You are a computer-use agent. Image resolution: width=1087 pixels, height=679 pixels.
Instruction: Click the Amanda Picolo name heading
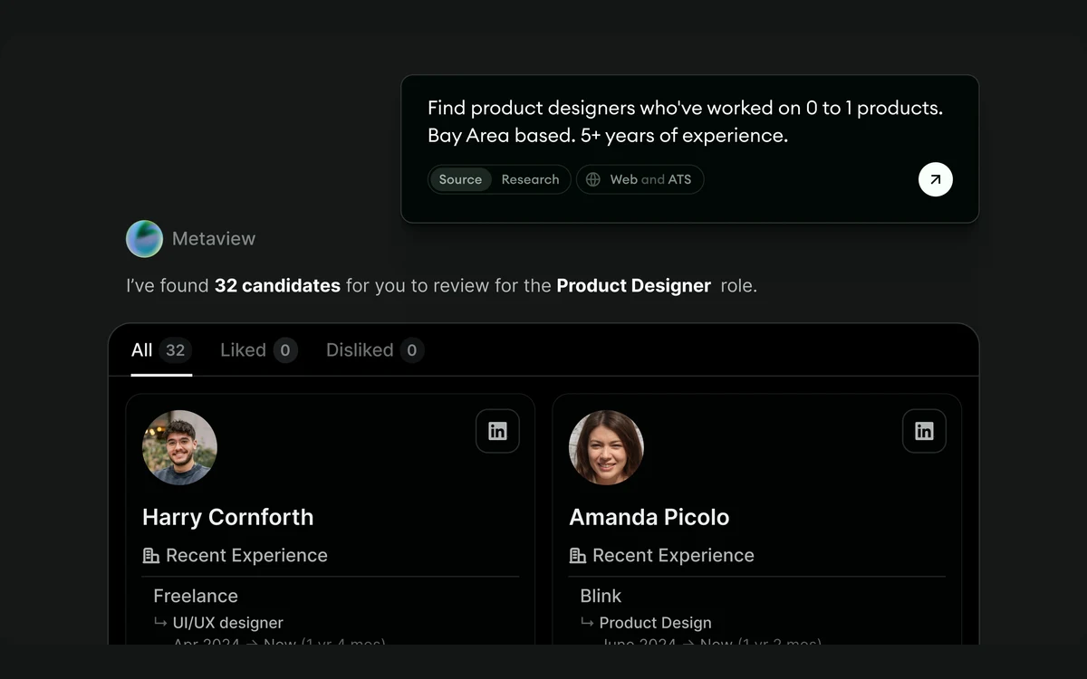pyautogui.click(x=649, y=517)
